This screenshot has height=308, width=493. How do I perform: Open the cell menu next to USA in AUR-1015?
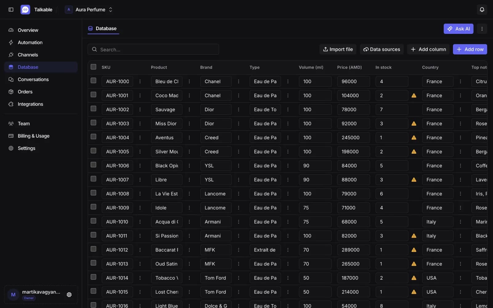pyautogui.click(x=460, y=292)
